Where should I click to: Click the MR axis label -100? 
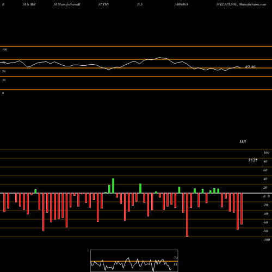point(267,240)
